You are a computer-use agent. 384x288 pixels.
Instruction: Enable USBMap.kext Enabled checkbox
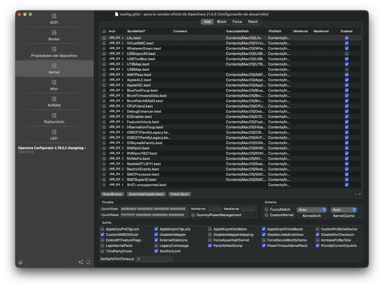(x=346, y=69)
